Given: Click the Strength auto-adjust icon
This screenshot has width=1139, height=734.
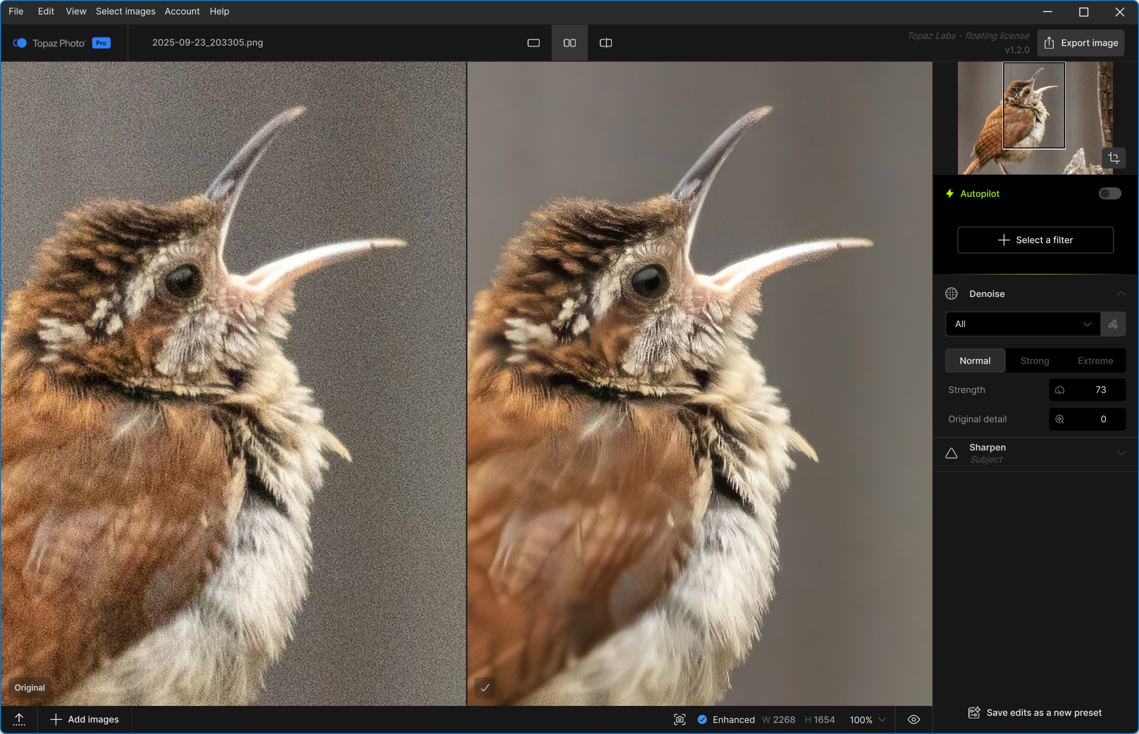Looking at the screenshot, I should click(x=1060, y=390).
